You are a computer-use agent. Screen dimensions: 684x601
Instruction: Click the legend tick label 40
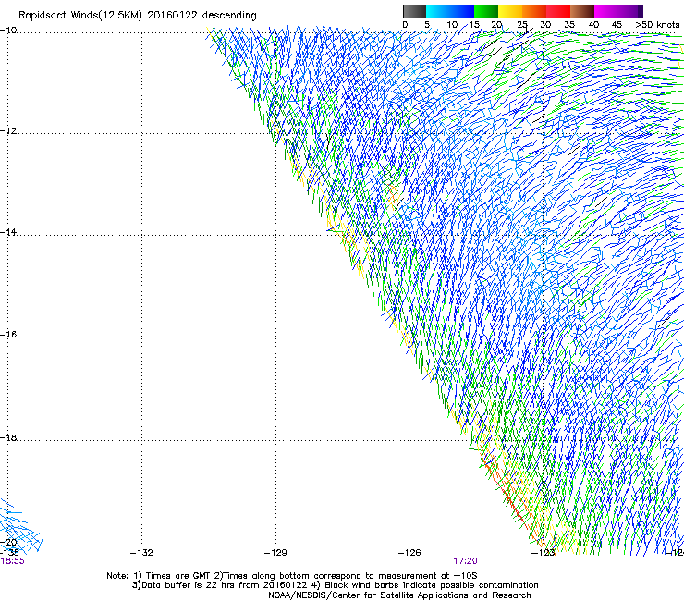click(593, 25)
